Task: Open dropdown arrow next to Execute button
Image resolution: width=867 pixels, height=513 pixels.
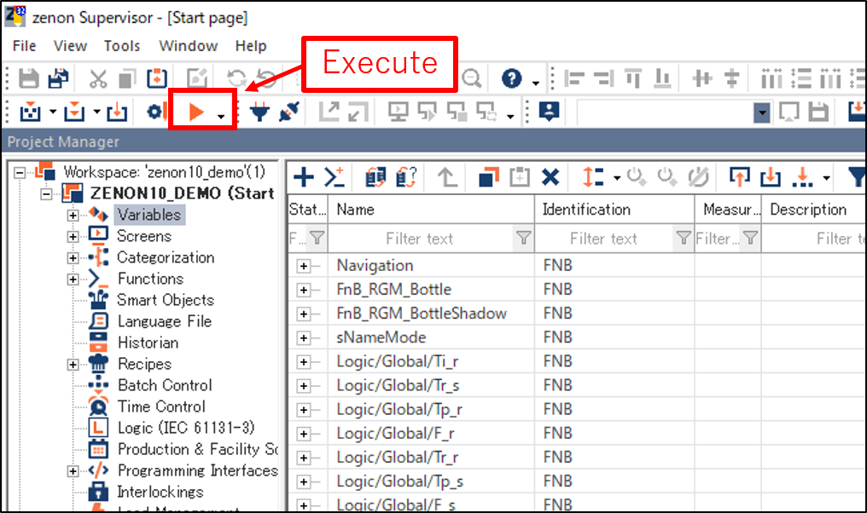Action: [222, 115]
